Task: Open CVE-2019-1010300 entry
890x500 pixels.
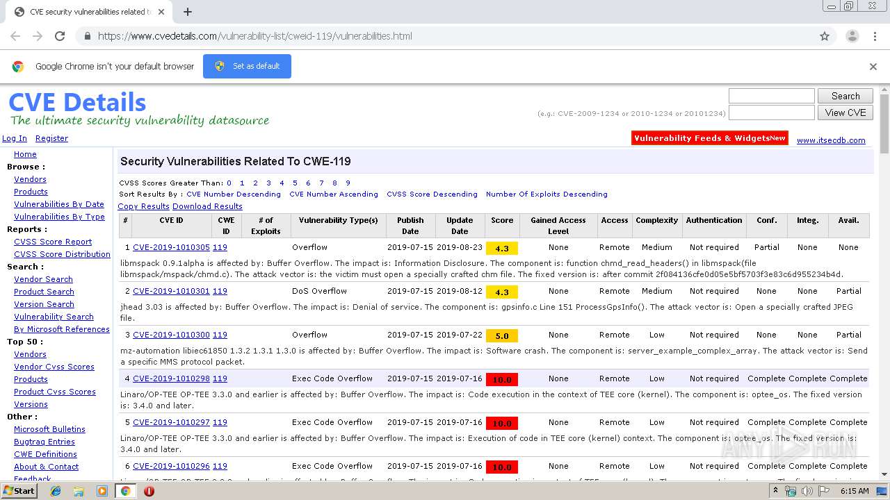Action: [x=171, y=335]
